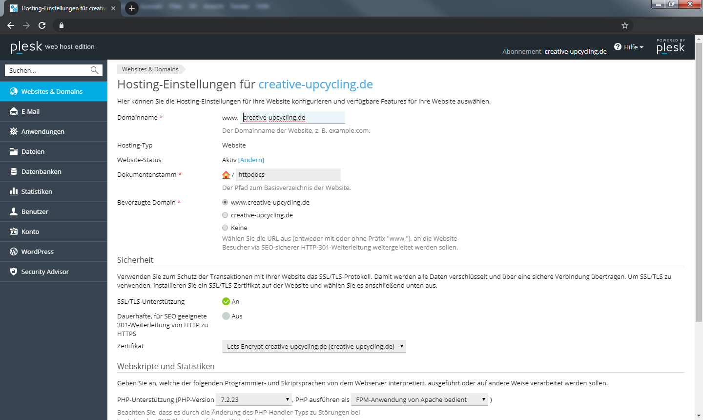The height and width of the screenshot is (420, 703).
Task: Toggle SSL/TLS-Unterstützung checkbox
Action: pos(226,301)
